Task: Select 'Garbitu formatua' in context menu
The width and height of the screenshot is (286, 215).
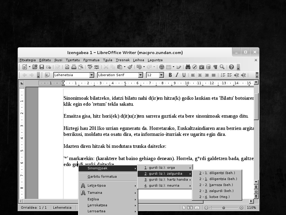Action: [x=102, y=176]
